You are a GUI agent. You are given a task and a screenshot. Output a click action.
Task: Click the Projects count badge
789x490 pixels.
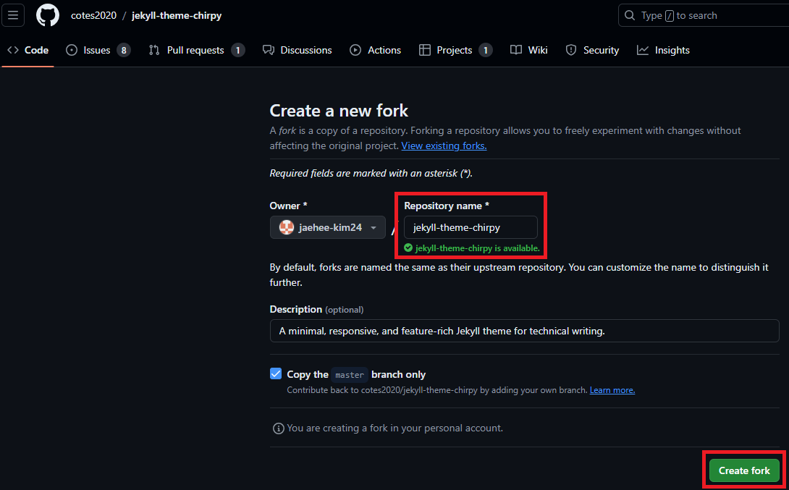[x=485, y=51]
